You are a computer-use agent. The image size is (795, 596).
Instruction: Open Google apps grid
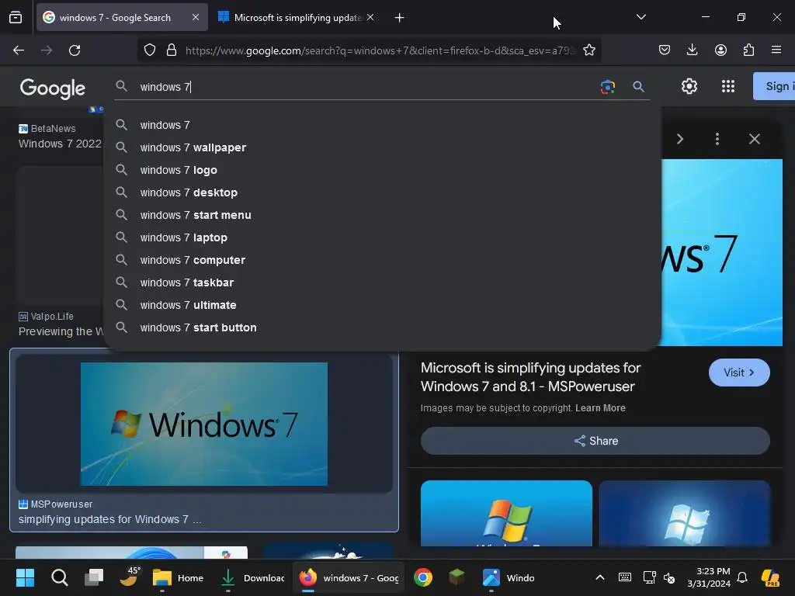tap(728, 86)
